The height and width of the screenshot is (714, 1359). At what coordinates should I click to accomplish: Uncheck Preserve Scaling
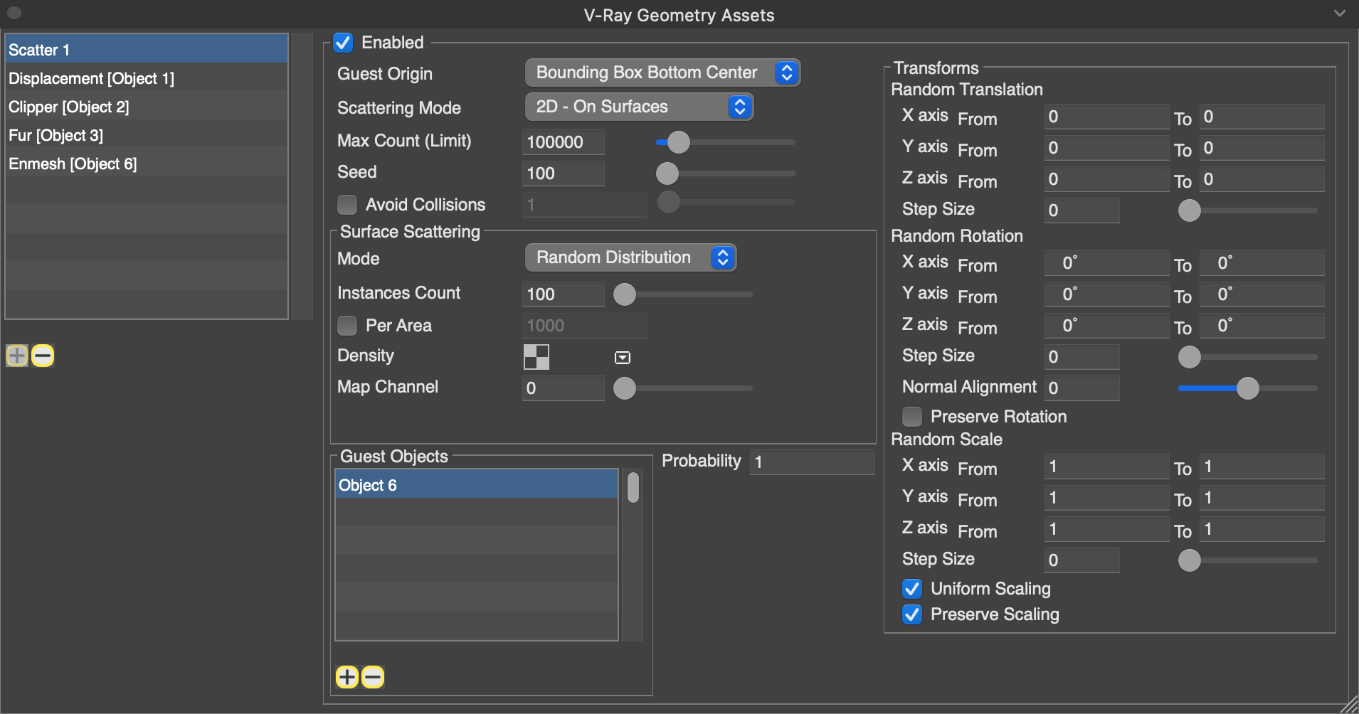[912, 614]
